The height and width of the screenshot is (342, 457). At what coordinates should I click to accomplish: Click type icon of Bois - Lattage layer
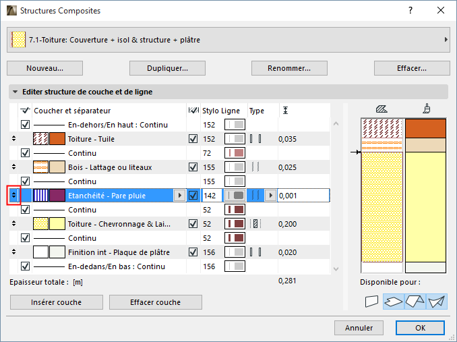255,167
